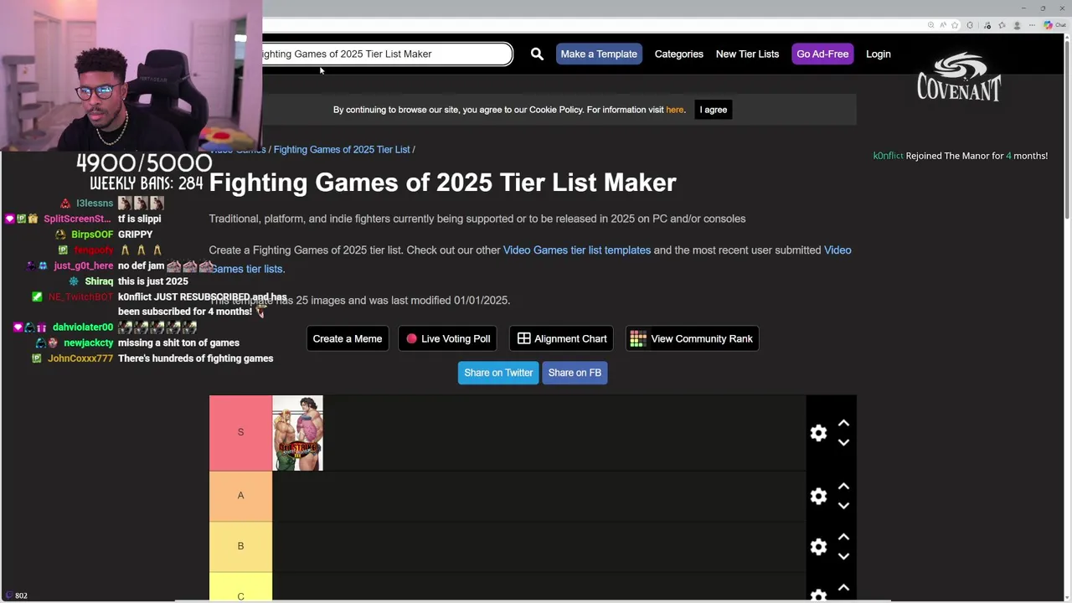Select the game image in S tier

coord(297,433)
